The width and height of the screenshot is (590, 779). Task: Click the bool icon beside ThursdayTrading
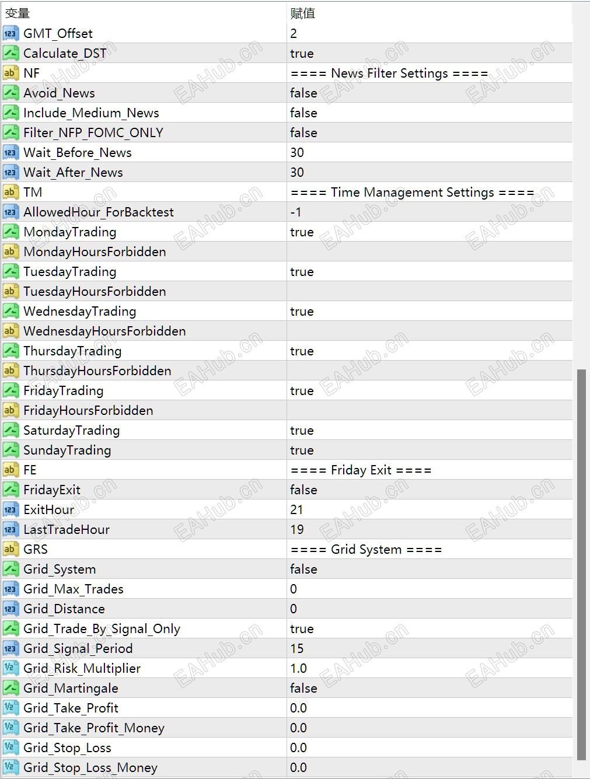pos(11,351)
